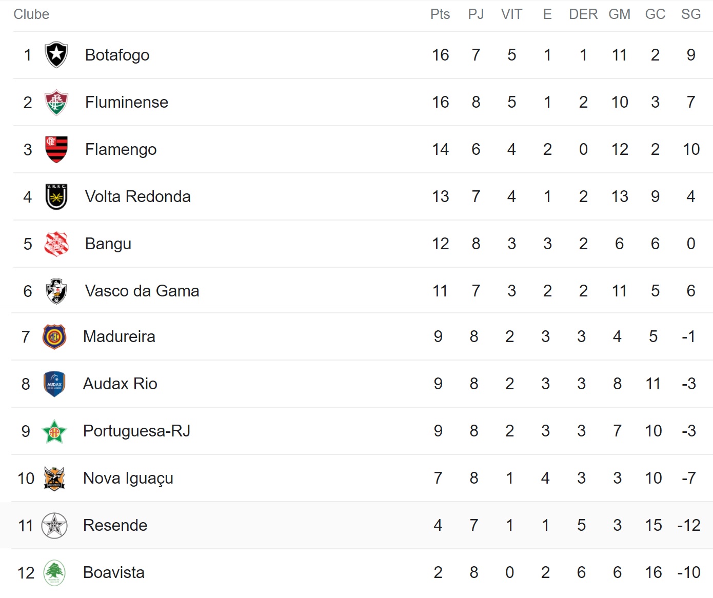This screenshot has width=713, height=598.
Task: Click the Resende club crest
Action: tap(54, 525)
